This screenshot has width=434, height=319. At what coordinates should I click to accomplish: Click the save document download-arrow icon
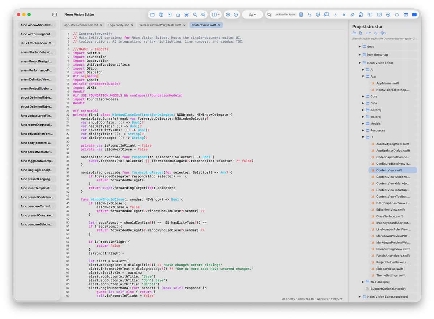(x=178, y=14)
